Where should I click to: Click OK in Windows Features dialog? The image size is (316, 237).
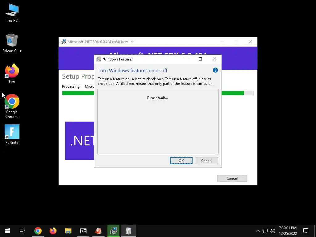[181, 160]
